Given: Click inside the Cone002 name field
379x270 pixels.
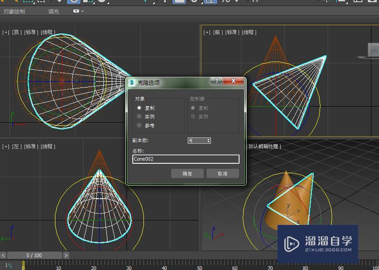Looking at the screenshot, I should [185, 159].
